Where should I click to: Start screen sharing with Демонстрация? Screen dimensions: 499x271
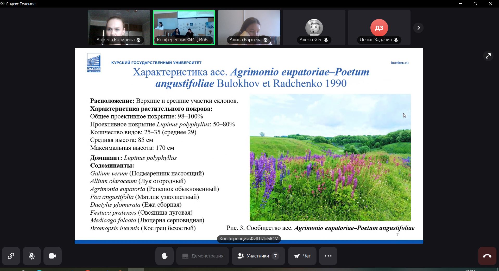[203, 256]
